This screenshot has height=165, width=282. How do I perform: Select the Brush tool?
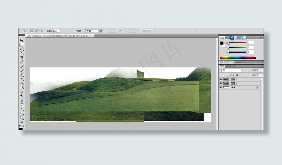22,71
